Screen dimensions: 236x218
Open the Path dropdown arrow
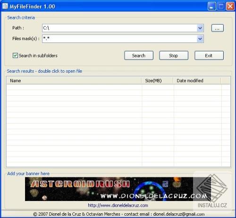[200, 28]
